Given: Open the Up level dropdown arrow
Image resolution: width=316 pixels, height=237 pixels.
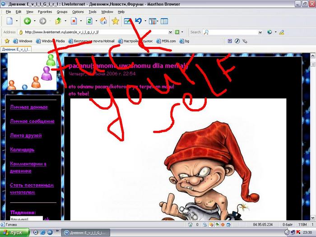Looking at the screenshot, I should [x=65, y=21].
